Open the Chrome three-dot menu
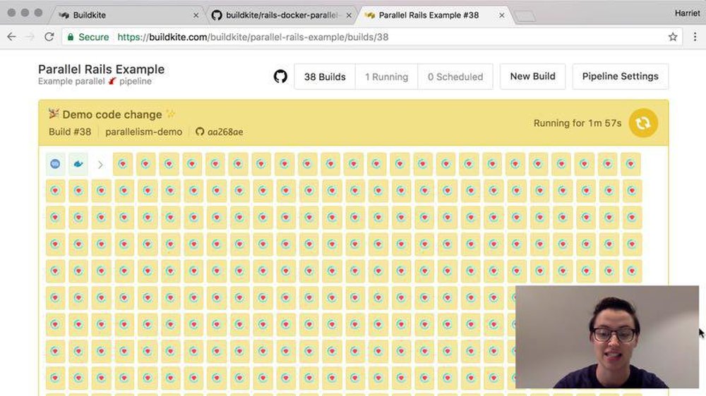Viewport: 706px width, 396px height. click(x=695, y=37)
